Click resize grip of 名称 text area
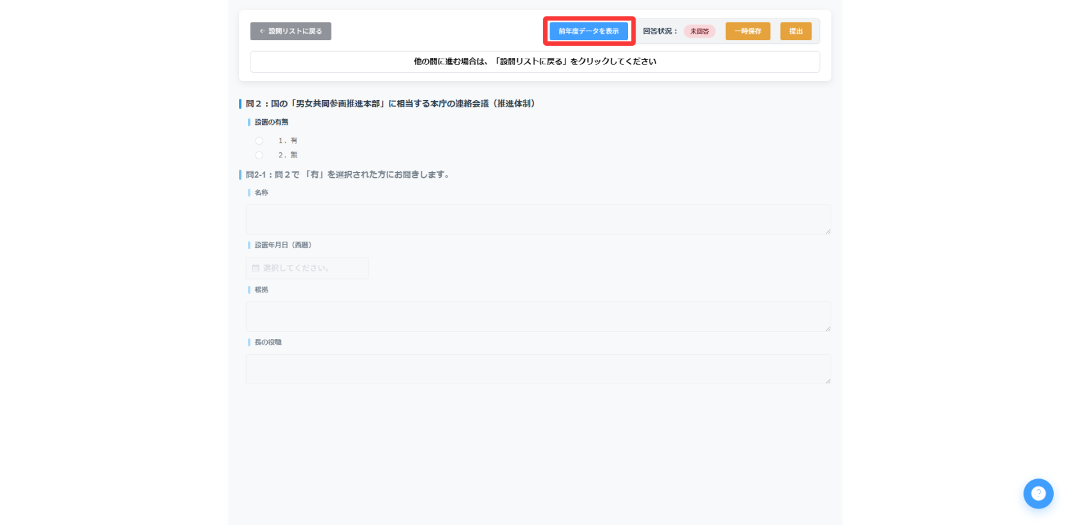This screenshot has height=525, width=1071. pyautogui.click(x=827, y=231)
